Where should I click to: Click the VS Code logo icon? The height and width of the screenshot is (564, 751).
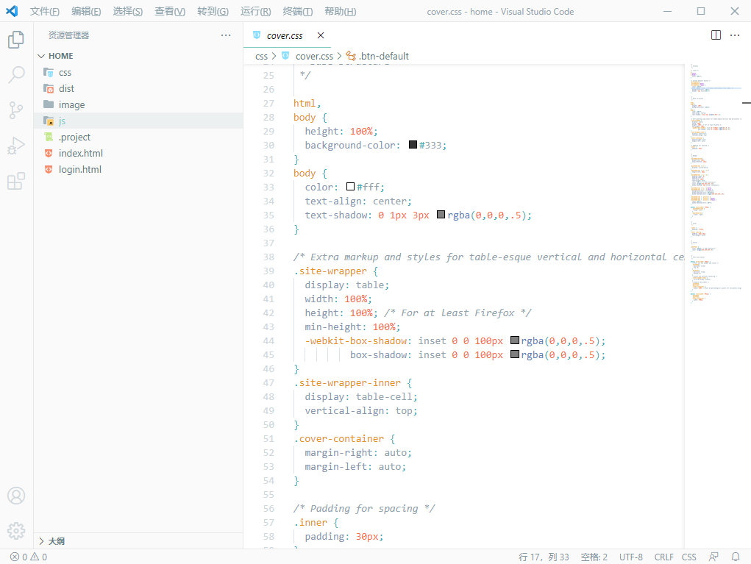tap(12, 11)
